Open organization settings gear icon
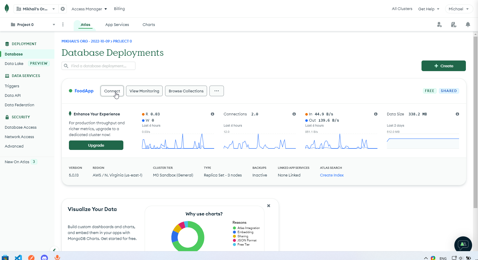Viewport: 478px width, 260px height. (x=63, y=9)
